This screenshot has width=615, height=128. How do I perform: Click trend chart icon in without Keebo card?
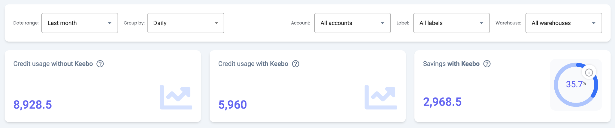[176, 97]
